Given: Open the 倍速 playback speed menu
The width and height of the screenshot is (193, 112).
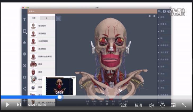Looking at the screenshot, I should 123,105.
